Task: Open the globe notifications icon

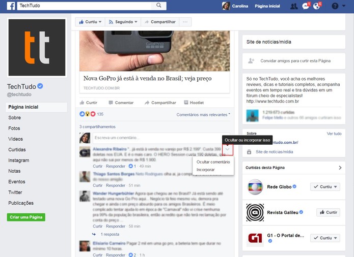Action: tap(317, 6)
